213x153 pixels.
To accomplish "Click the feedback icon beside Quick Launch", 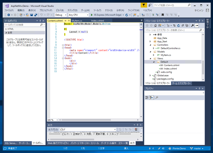I will click(x=150, y=5).
